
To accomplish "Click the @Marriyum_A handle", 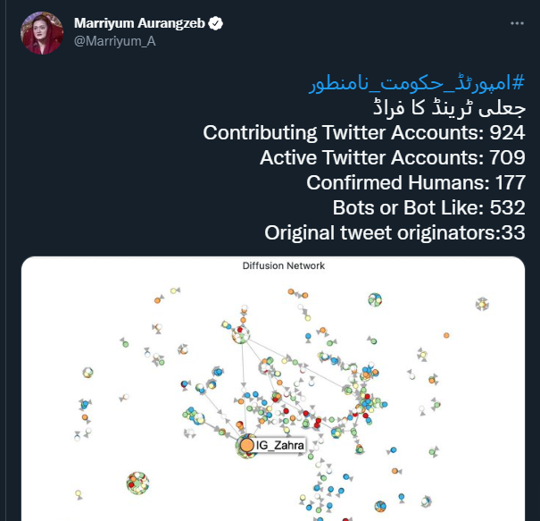I will pos(109,40).
